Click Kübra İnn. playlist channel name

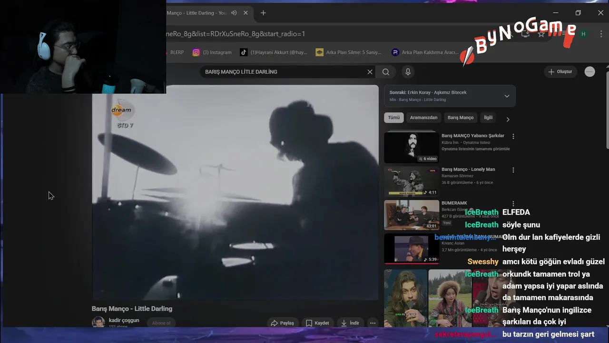point(450,142)
